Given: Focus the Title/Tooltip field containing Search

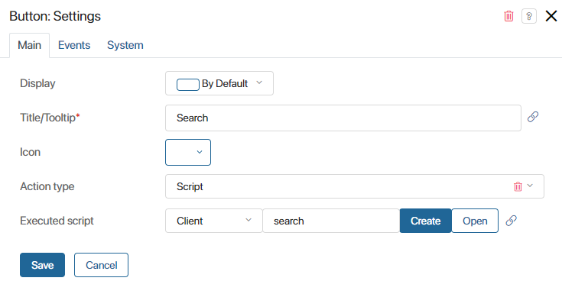Looking at the screenshot, I should click(x=343, y=118).
